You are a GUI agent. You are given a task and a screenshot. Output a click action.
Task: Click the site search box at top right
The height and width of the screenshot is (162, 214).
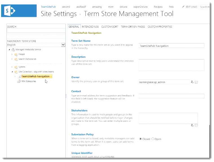[x=205, y=7]
